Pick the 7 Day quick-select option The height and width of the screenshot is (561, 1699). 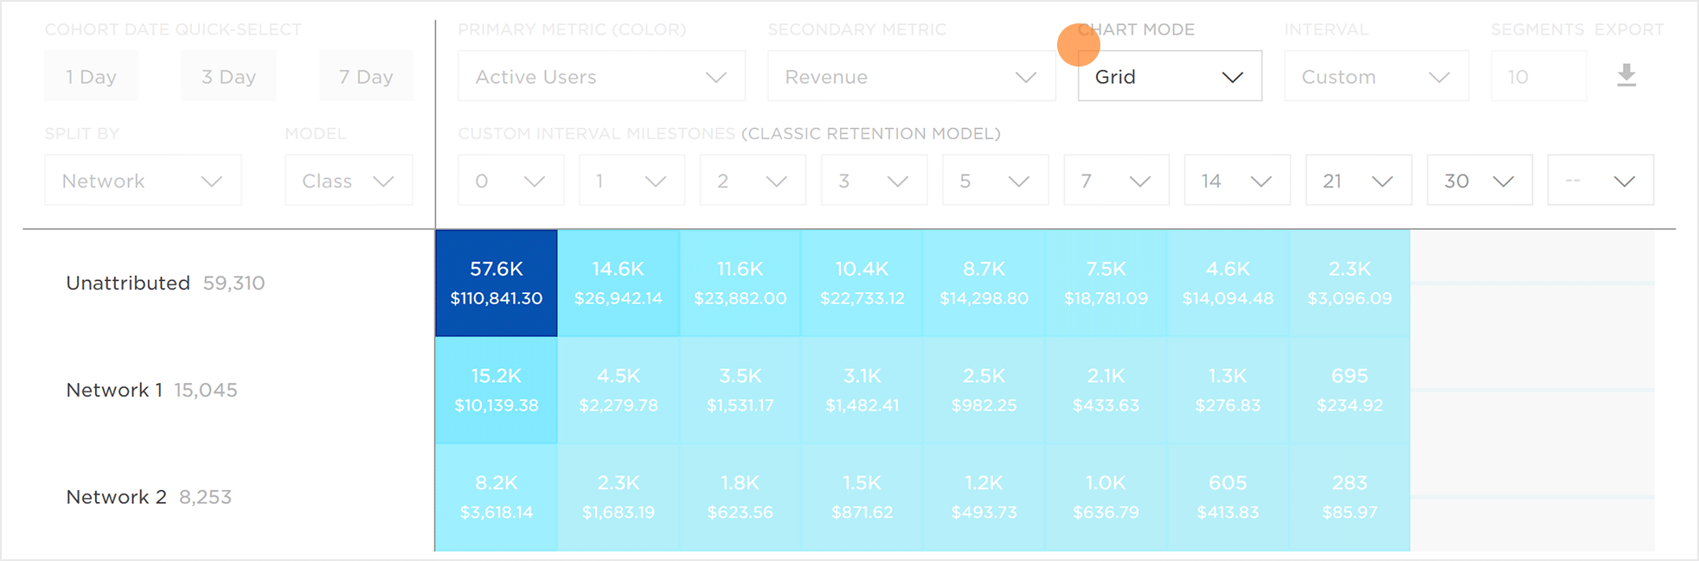[x=366, y=76]
